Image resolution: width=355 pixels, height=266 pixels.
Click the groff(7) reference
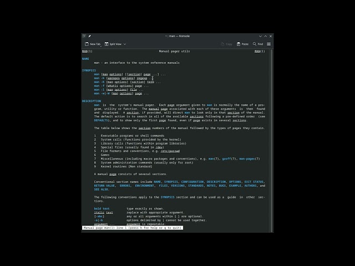(229, 159)
